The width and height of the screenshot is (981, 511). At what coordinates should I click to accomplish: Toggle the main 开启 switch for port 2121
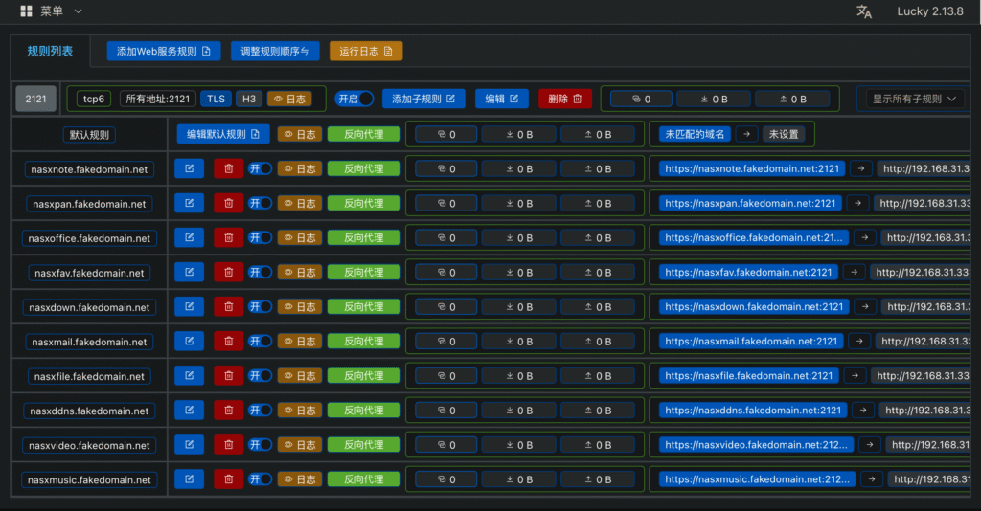(x=354, y=99)
